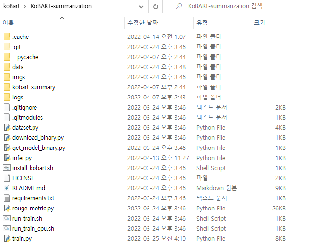Click the .gitignore text file icon
332x246 pixels.
[7, 107]
